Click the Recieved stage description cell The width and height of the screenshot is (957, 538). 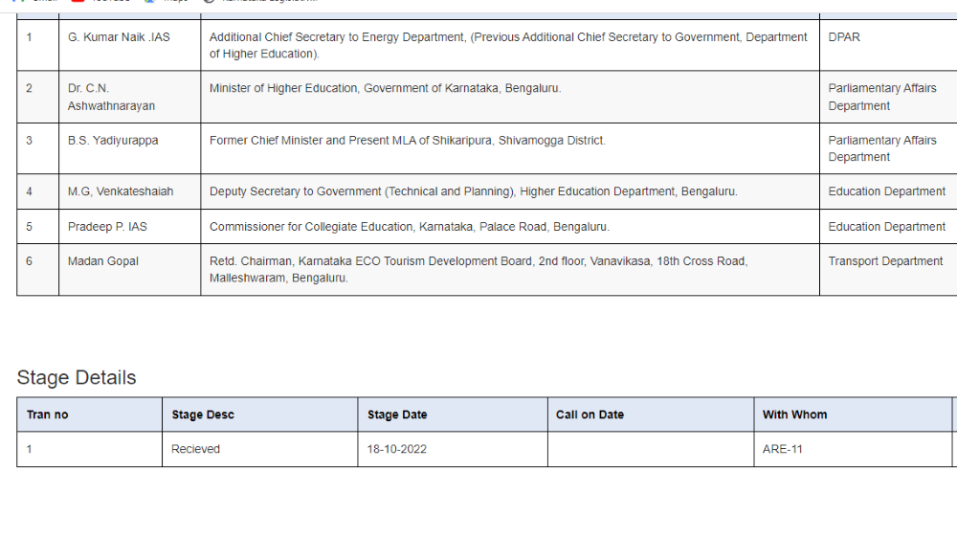(x=195, y=449)
